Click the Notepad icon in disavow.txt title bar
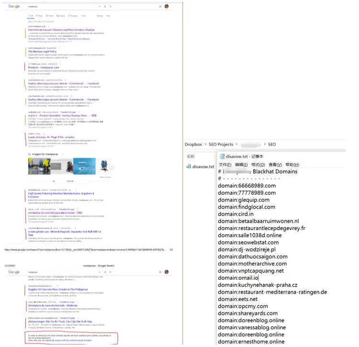Image resolution: width=359 pixels, height=347 pixels. [x=222, y=156]
